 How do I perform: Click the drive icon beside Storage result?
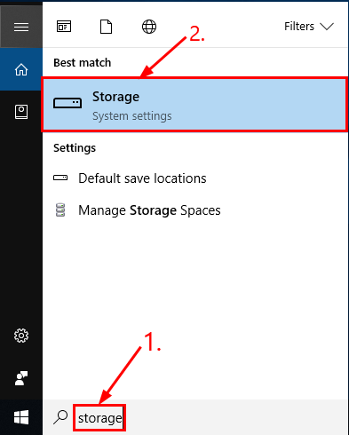pyautogui.click(x=67, y=103)
